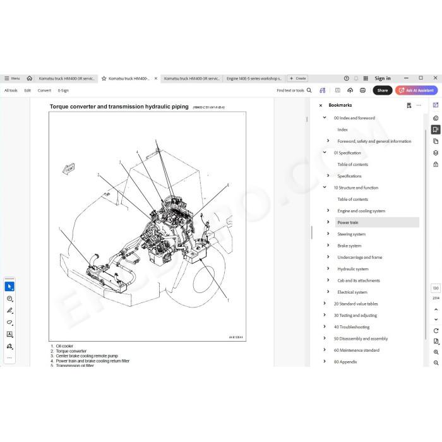Open the 40 Troubleshooting bookmark

coord(352,327)
